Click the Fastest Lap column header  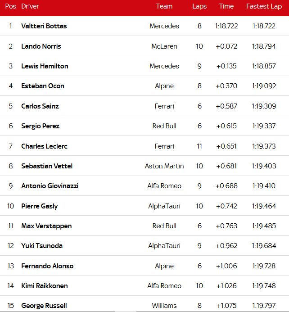coord(264,6)
